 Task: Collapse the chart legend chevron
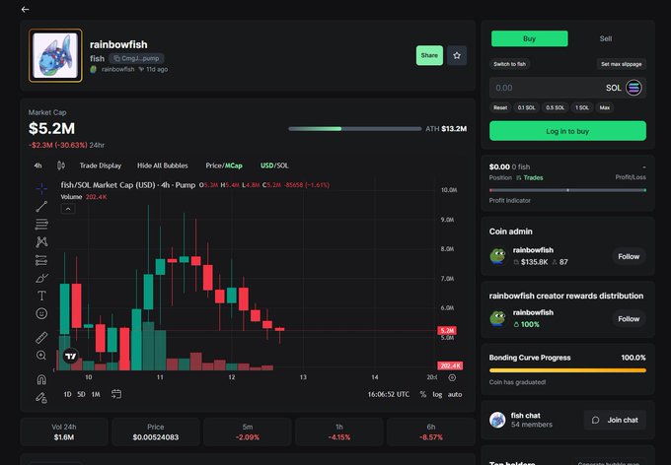click(x=68, y=209)
